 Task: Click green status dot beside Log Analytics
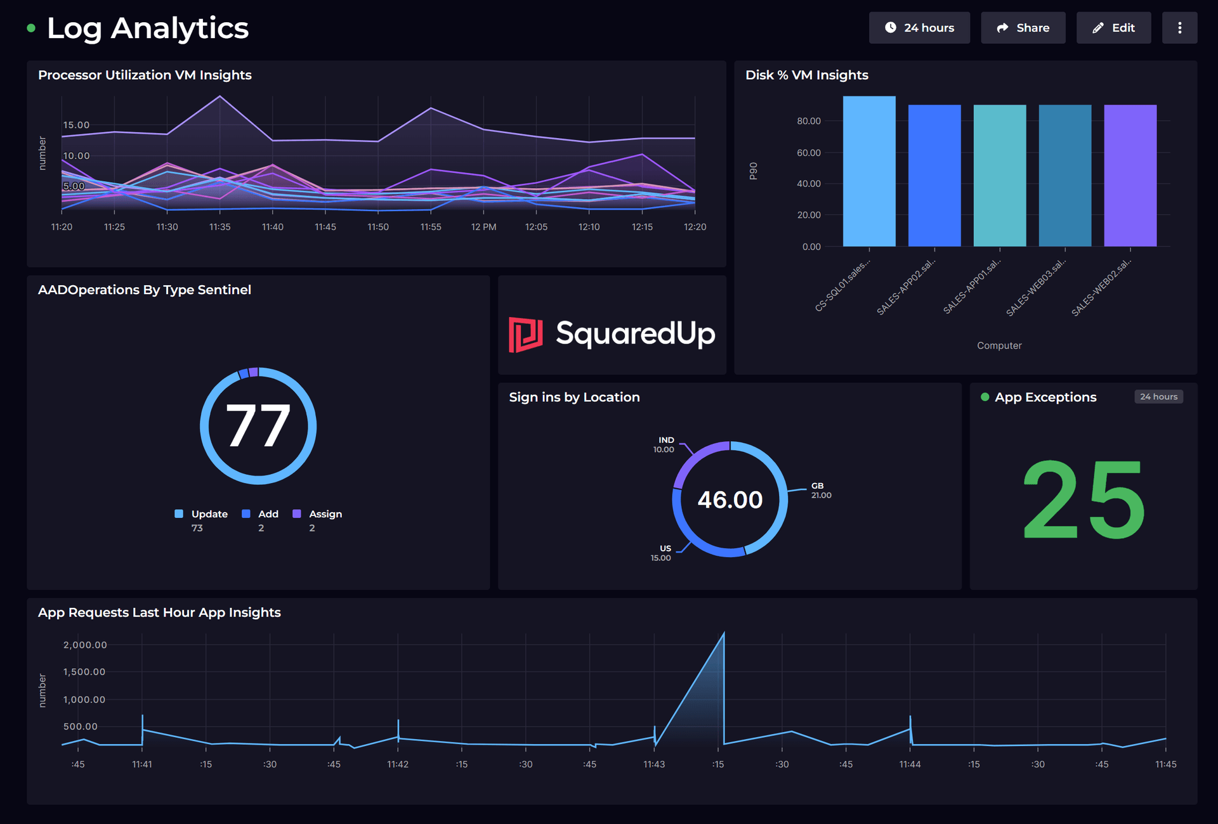(31, 28)
